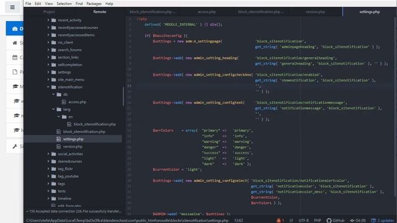Switch to the version.php editor tab
Viewport: 397px width, 223px height.
315,12
